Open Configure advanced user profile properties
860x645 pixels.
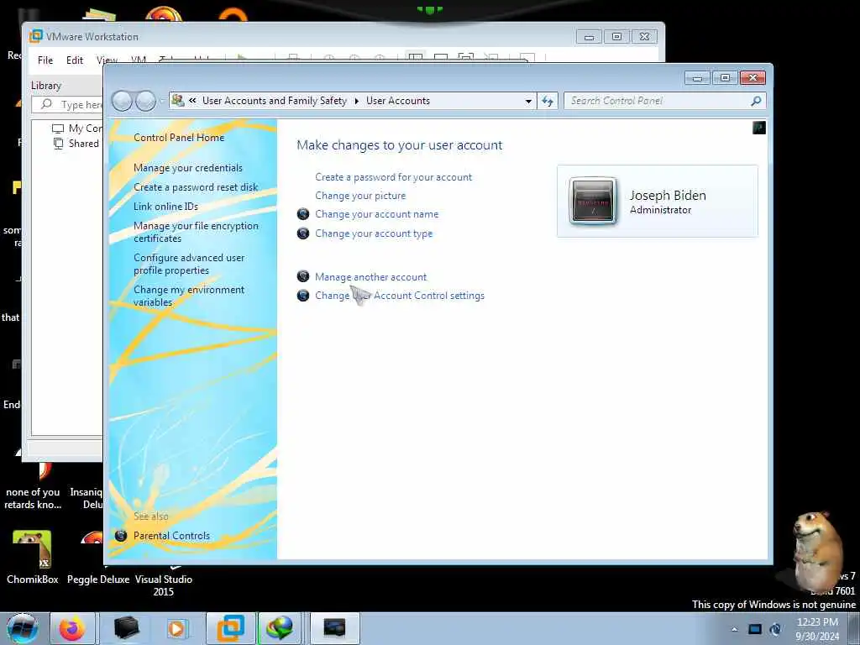[x=189, y=264]
